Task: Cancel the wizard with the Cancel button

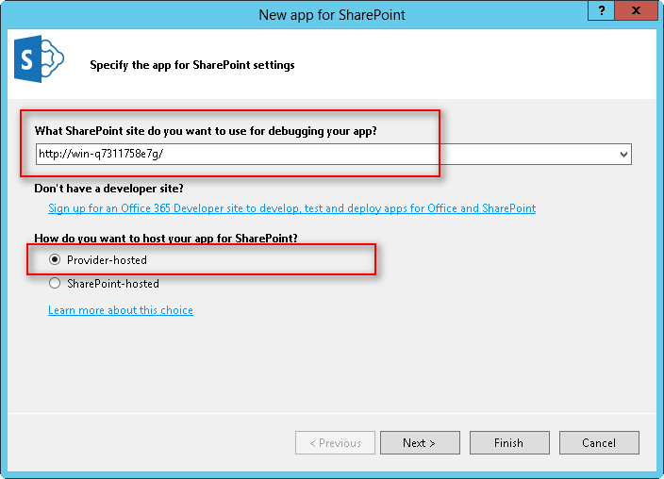Action: tap(599, 442)
